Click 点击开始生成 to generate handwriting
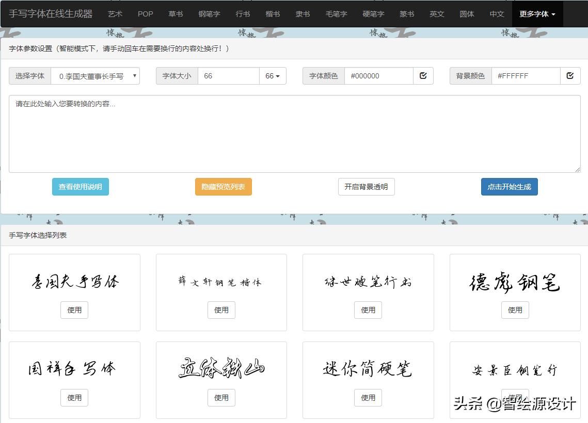The height and width of the screenshot is (423, 588). 509,187
